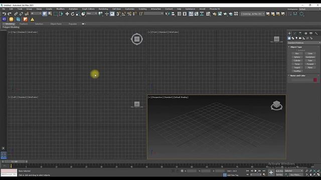Screen dimensions: 321x180
Task: Click the yellow warning triangle icon
Action: [x=32, y=19]
